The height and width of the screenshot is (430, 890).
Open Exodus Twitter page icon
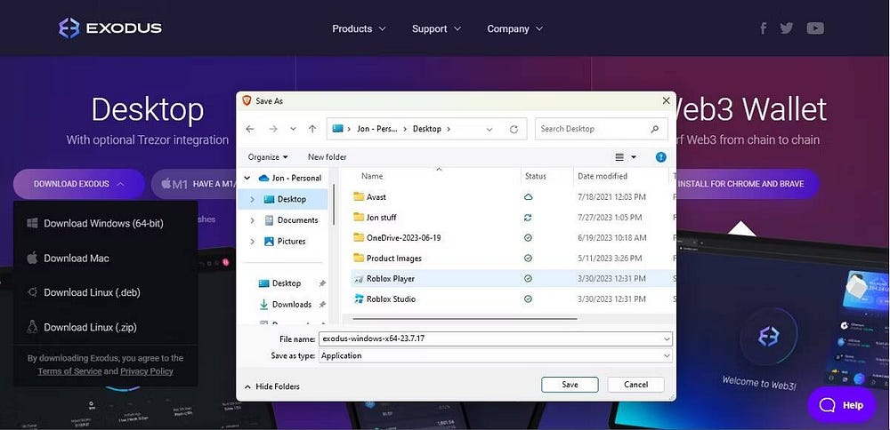point(786,28)
